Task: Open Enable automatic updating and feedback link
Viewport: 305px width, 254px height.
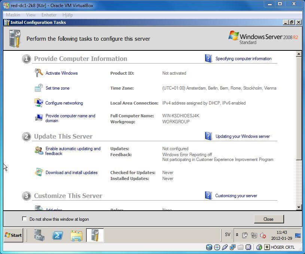Action: click(x=73, y=151)
